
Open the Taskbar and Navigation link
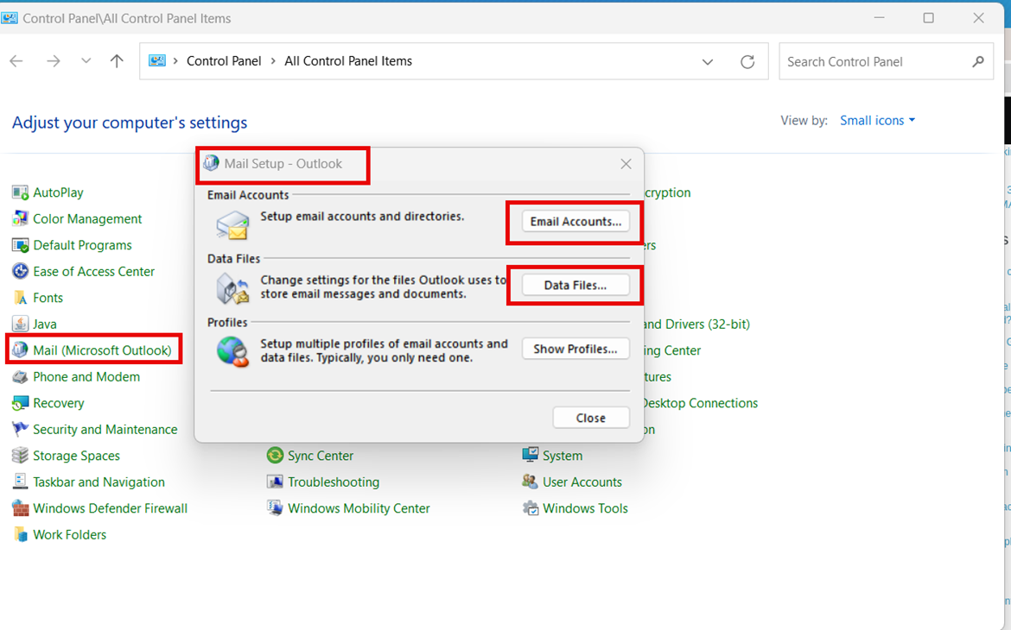click(x=99, y=482)
